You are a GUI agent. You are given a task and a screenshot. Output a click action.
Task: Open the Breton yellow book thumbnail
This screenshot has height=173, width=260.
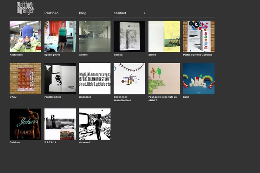(x=164, y=36)
